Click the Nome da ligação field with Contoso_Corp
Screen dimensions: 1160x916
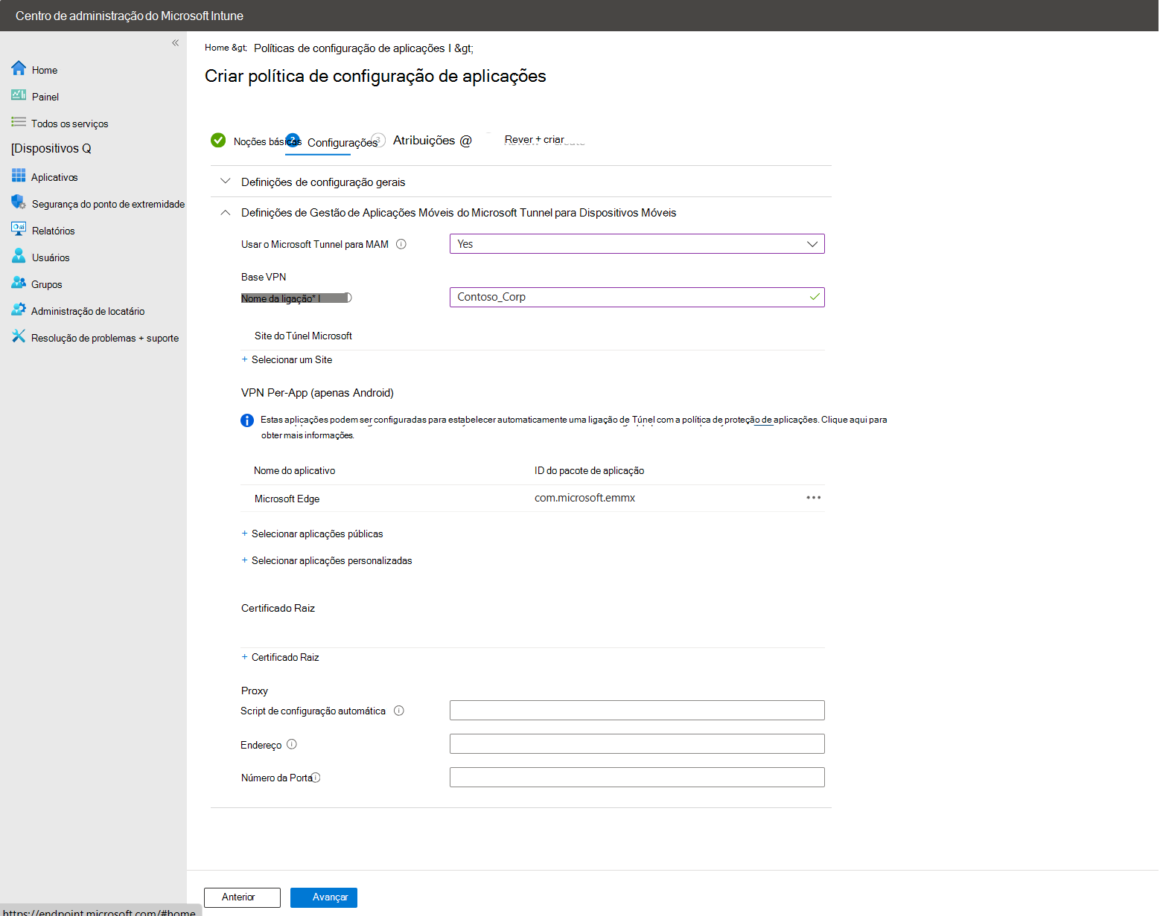(x=637, y=297)
